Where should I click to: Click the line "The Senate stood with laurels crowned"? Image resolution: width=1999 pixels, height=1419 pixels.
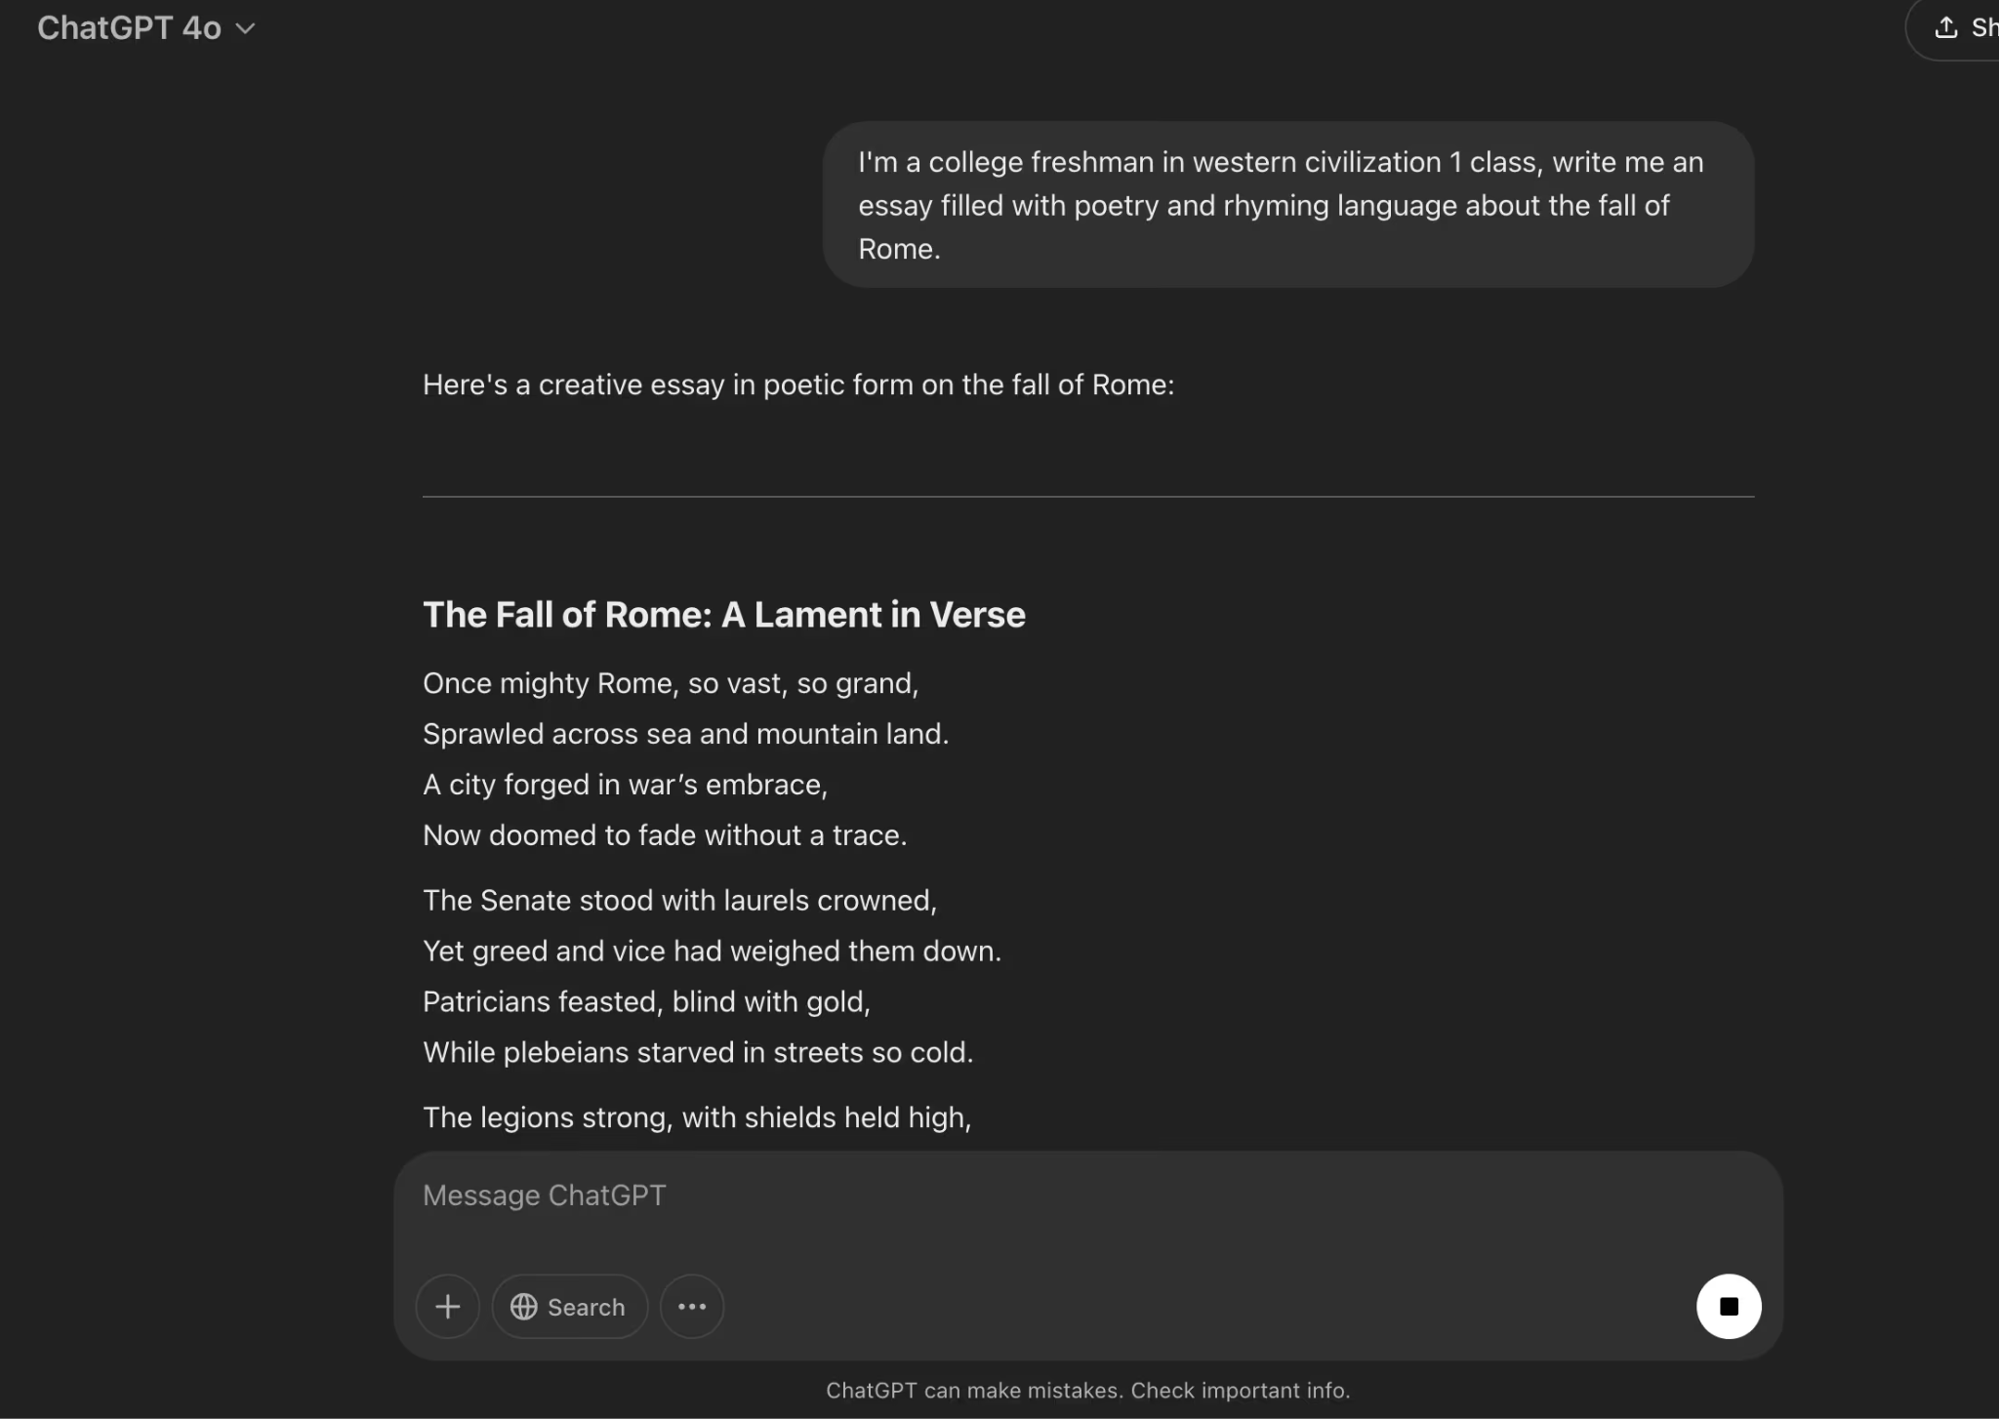[679, 900]
